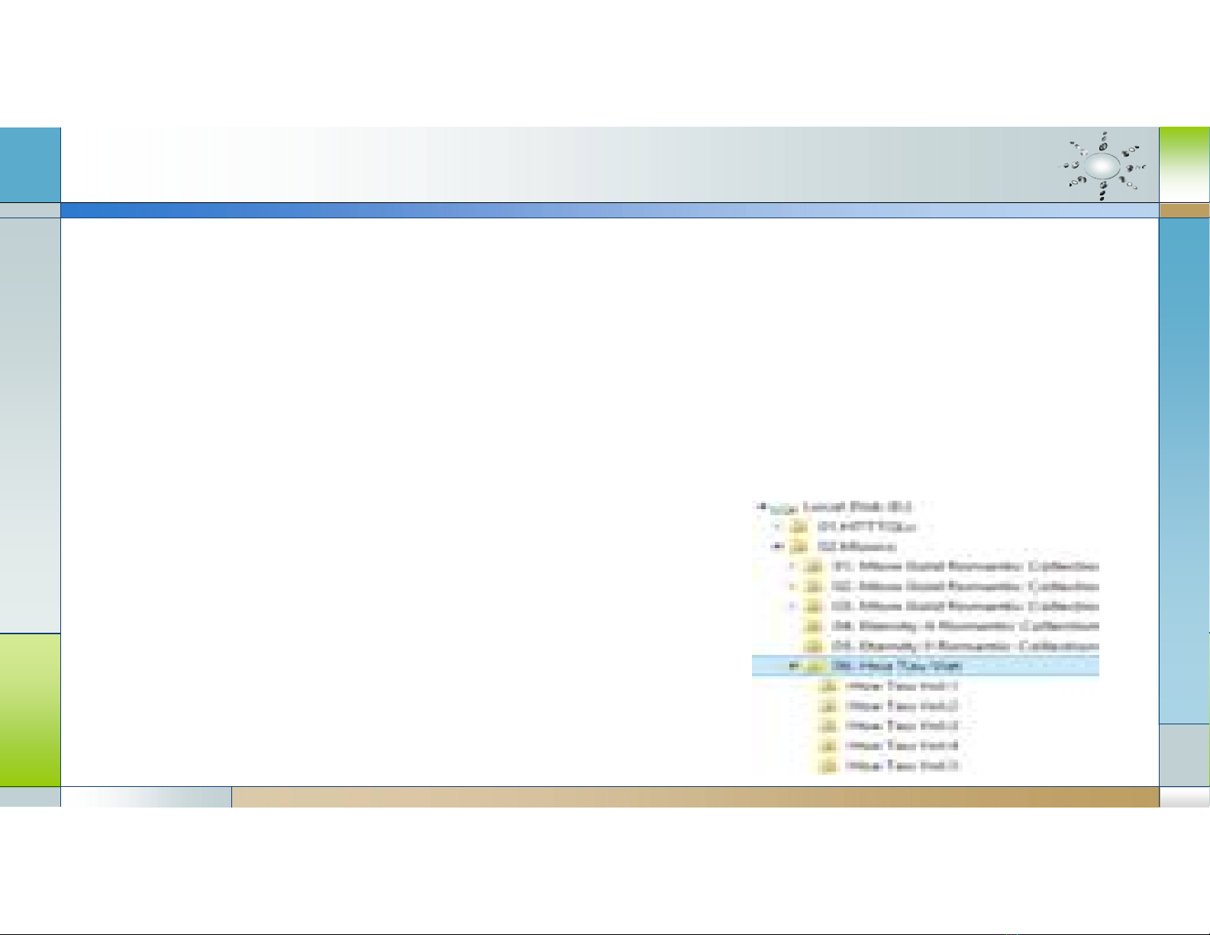The width and height of the screenshot is (1210, 935).
Task: Click the Local Disk drive icon
Action: (780, 508)
